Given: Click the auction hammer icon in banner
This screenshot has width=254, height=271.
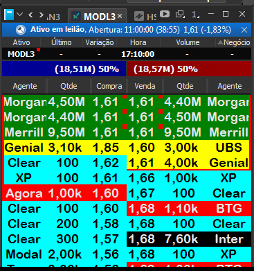Looking at the screenshot, I should pyautogui.click(x=21, y=30).
